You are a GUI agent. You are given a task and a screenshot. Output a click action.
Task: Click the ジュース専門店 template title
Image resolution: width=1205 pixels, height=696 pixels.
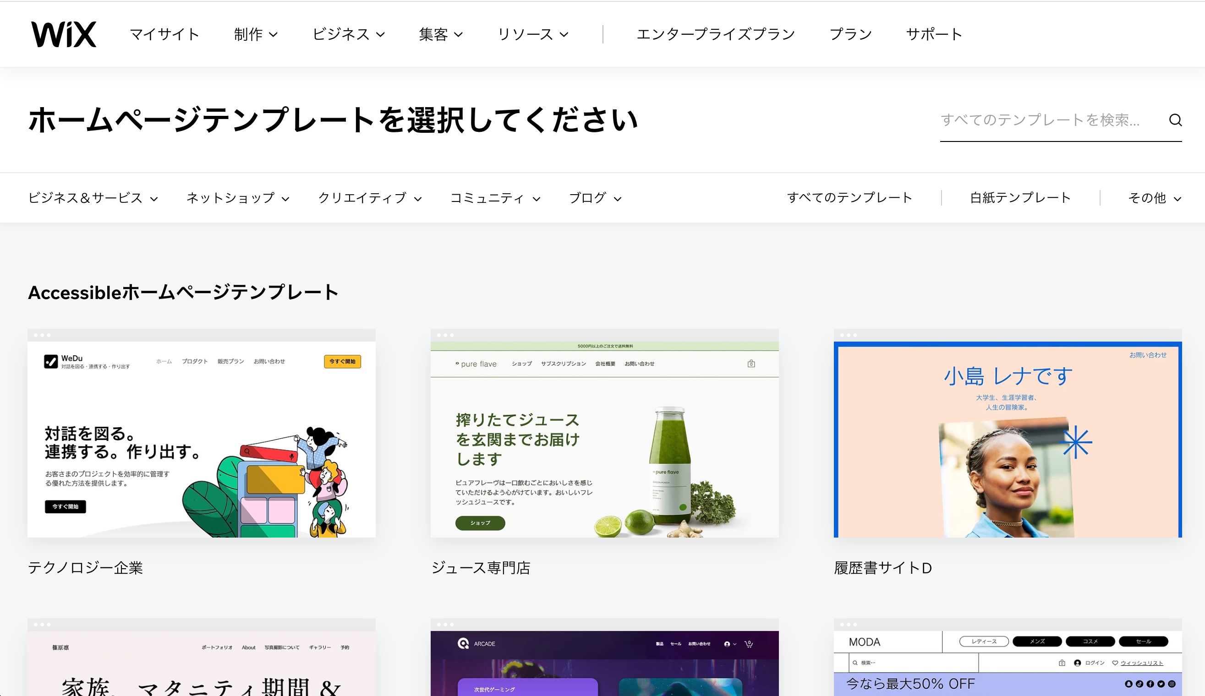[x=481, y=568]
